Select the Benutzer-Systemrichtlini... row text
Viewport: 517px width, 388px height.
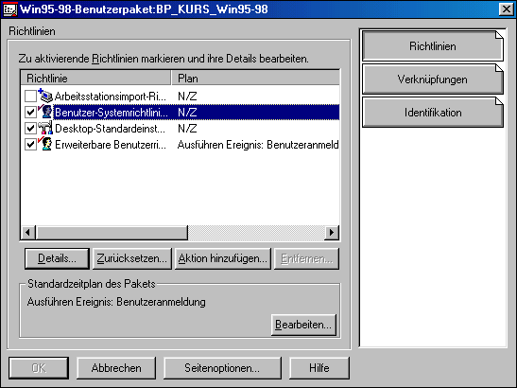[x=112, y=113]
